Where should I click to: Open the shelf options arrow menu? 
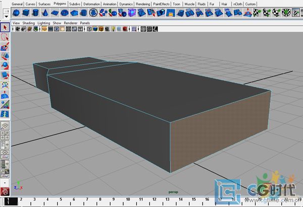(x=7, y=17)
